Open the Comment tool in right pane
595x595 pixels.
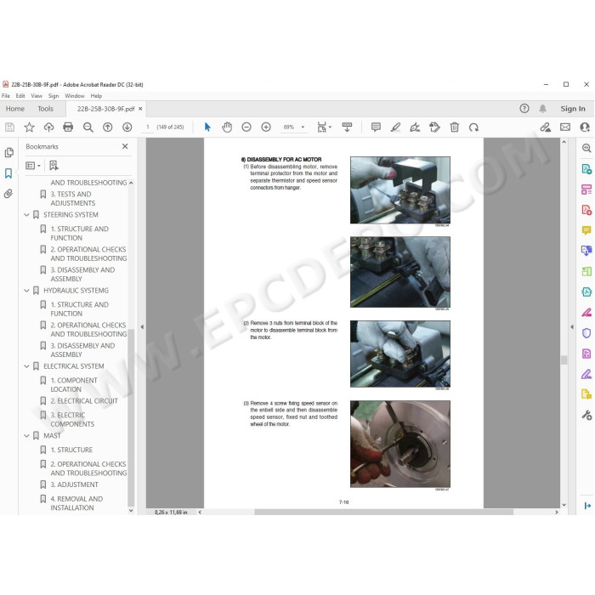586,230
